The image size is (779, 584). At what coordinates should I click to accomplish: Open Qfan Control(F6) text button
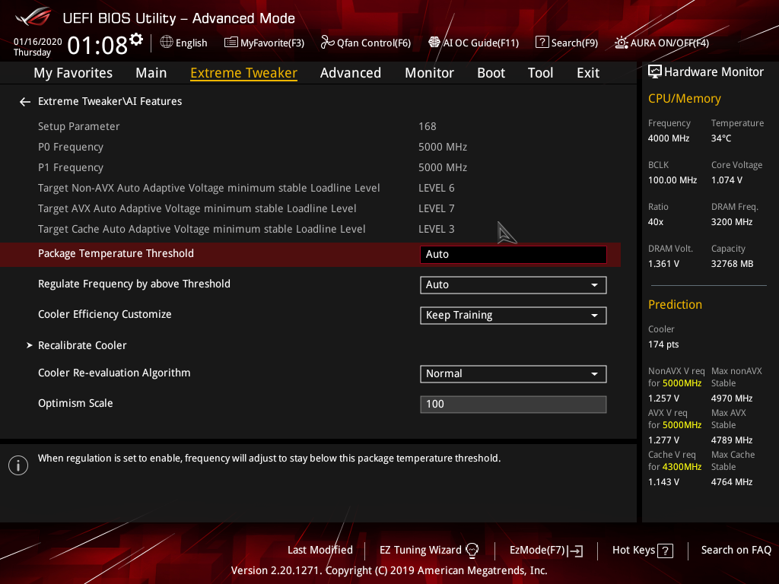374,43
